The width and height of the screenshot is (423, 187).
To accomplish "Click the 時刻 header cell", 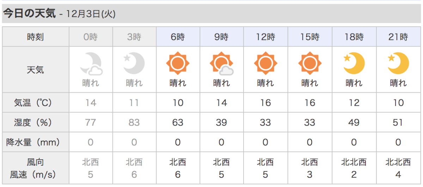I will click(x=36, y=37).
